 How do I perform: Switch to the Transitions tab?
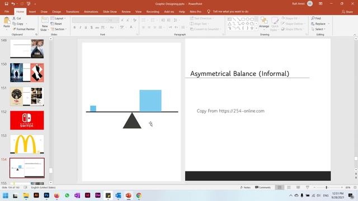(72, 12)
